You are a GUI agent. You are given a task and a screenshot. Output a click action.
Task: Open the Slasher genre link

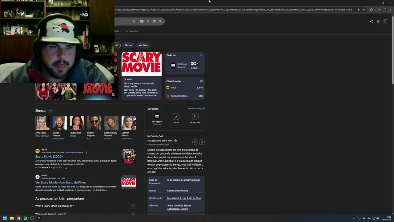187,206
